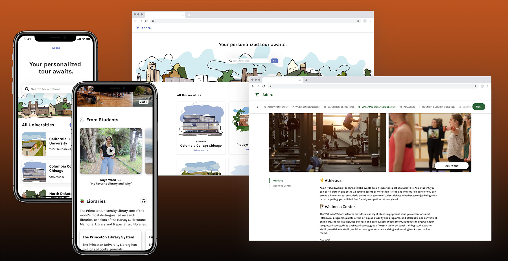Tap Columbia College Chicago card on phone

pos(47,171)
